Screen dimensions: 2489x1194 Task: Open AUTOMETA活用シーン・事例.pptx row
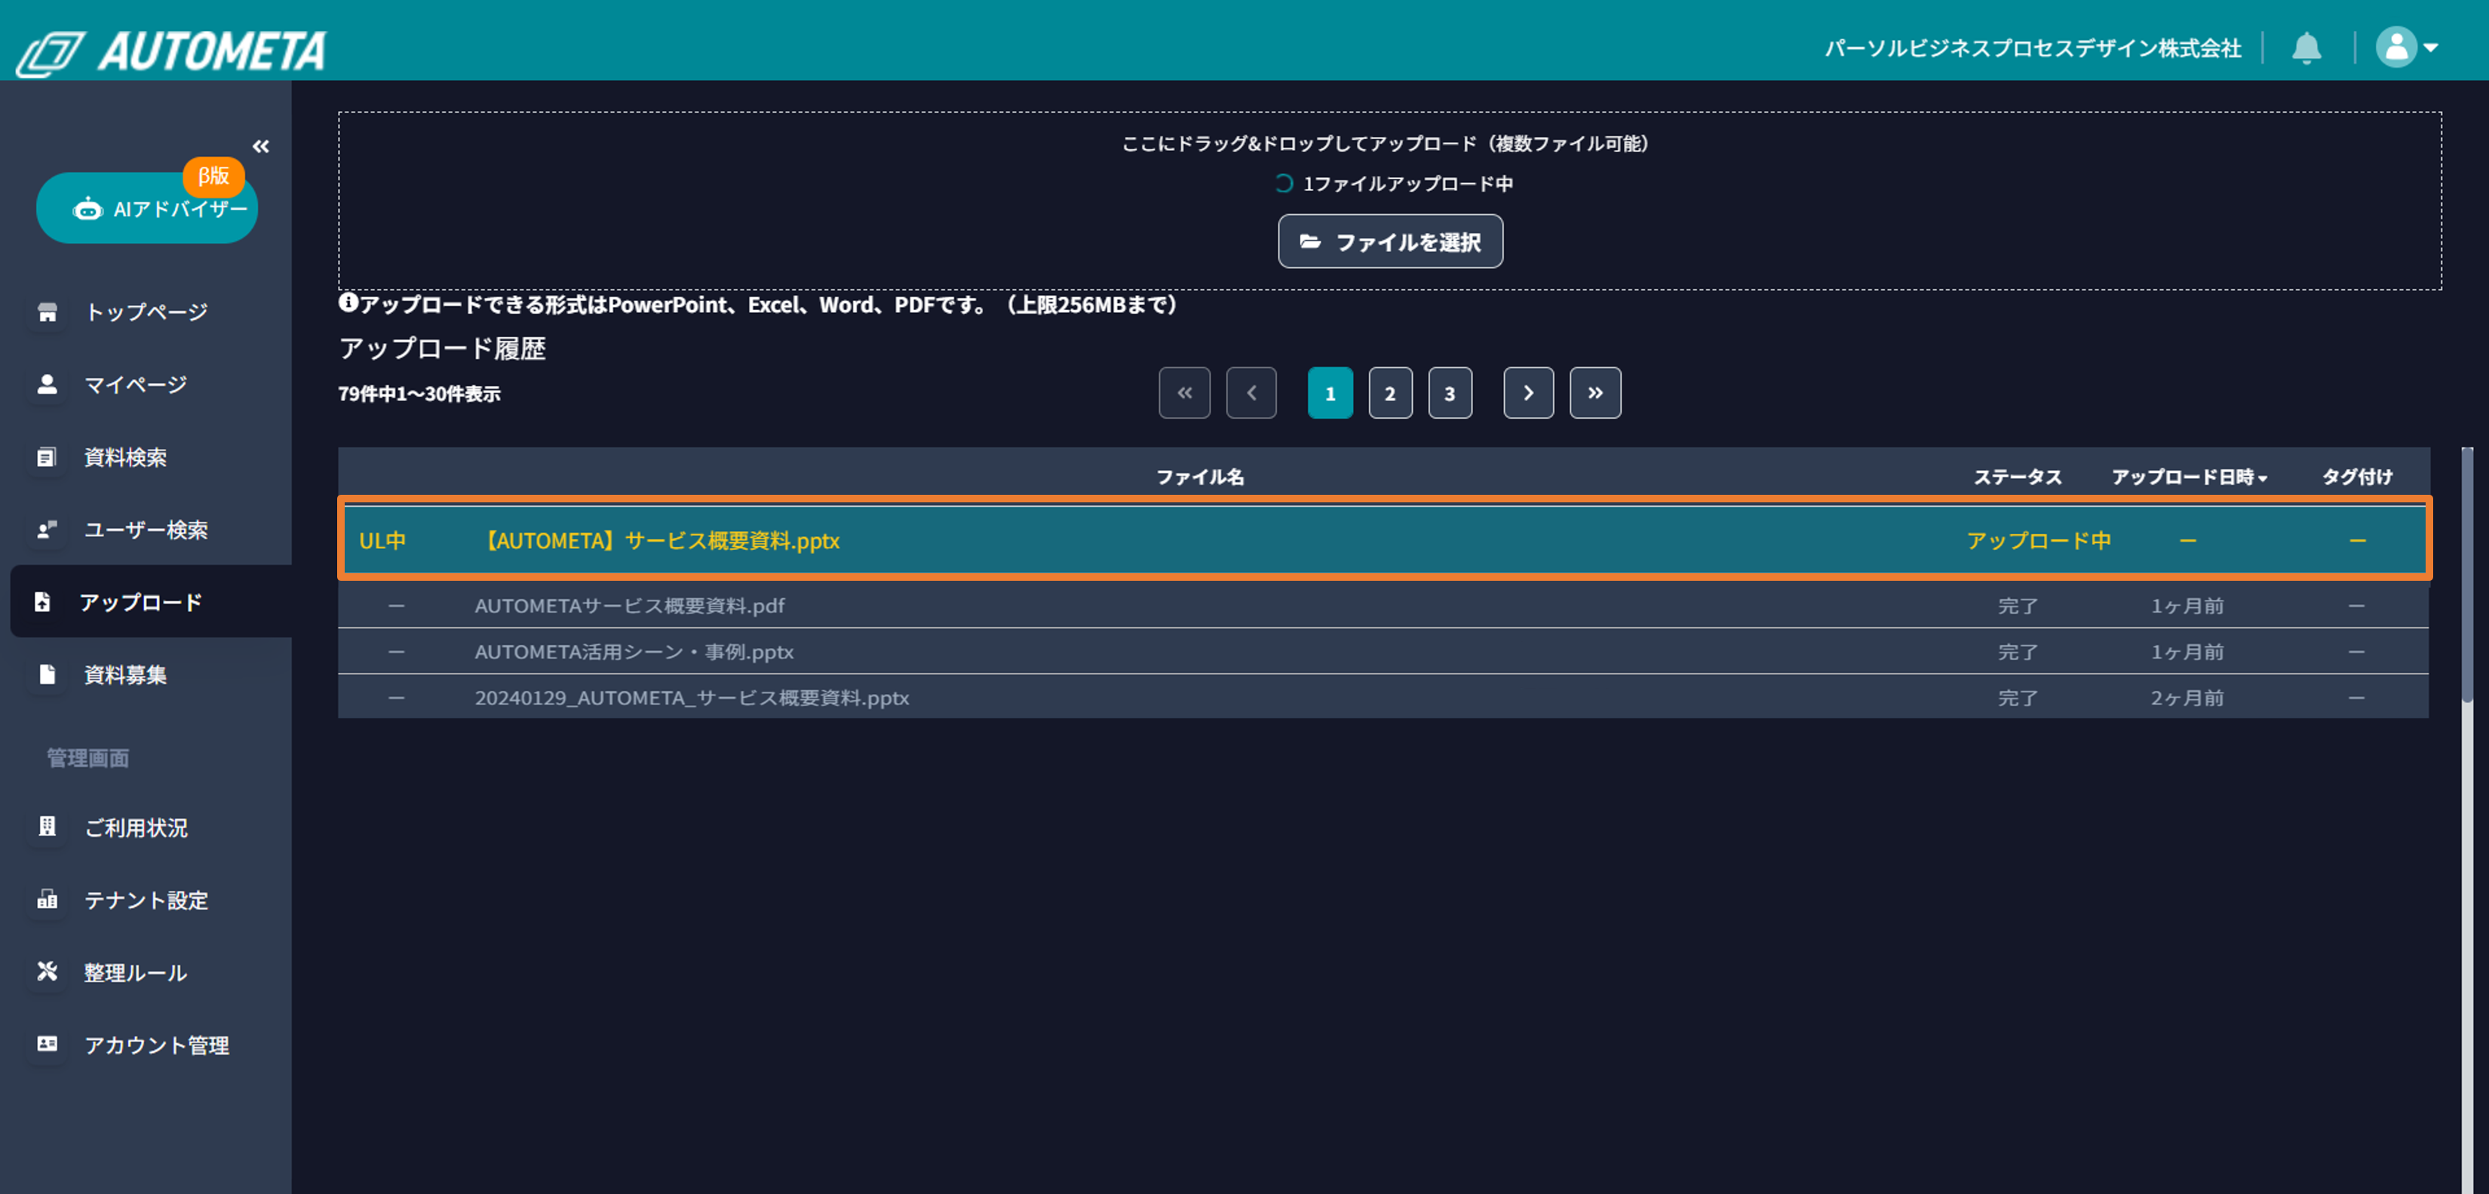click(x=1383, y=651)
